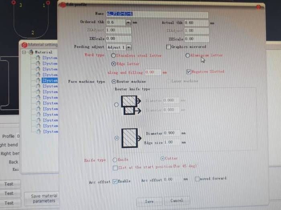The height and width of the screenshot is (210, 281).
Task: Open the Ordered thk dropdown arrow
Action: click(x=128, y=22)
